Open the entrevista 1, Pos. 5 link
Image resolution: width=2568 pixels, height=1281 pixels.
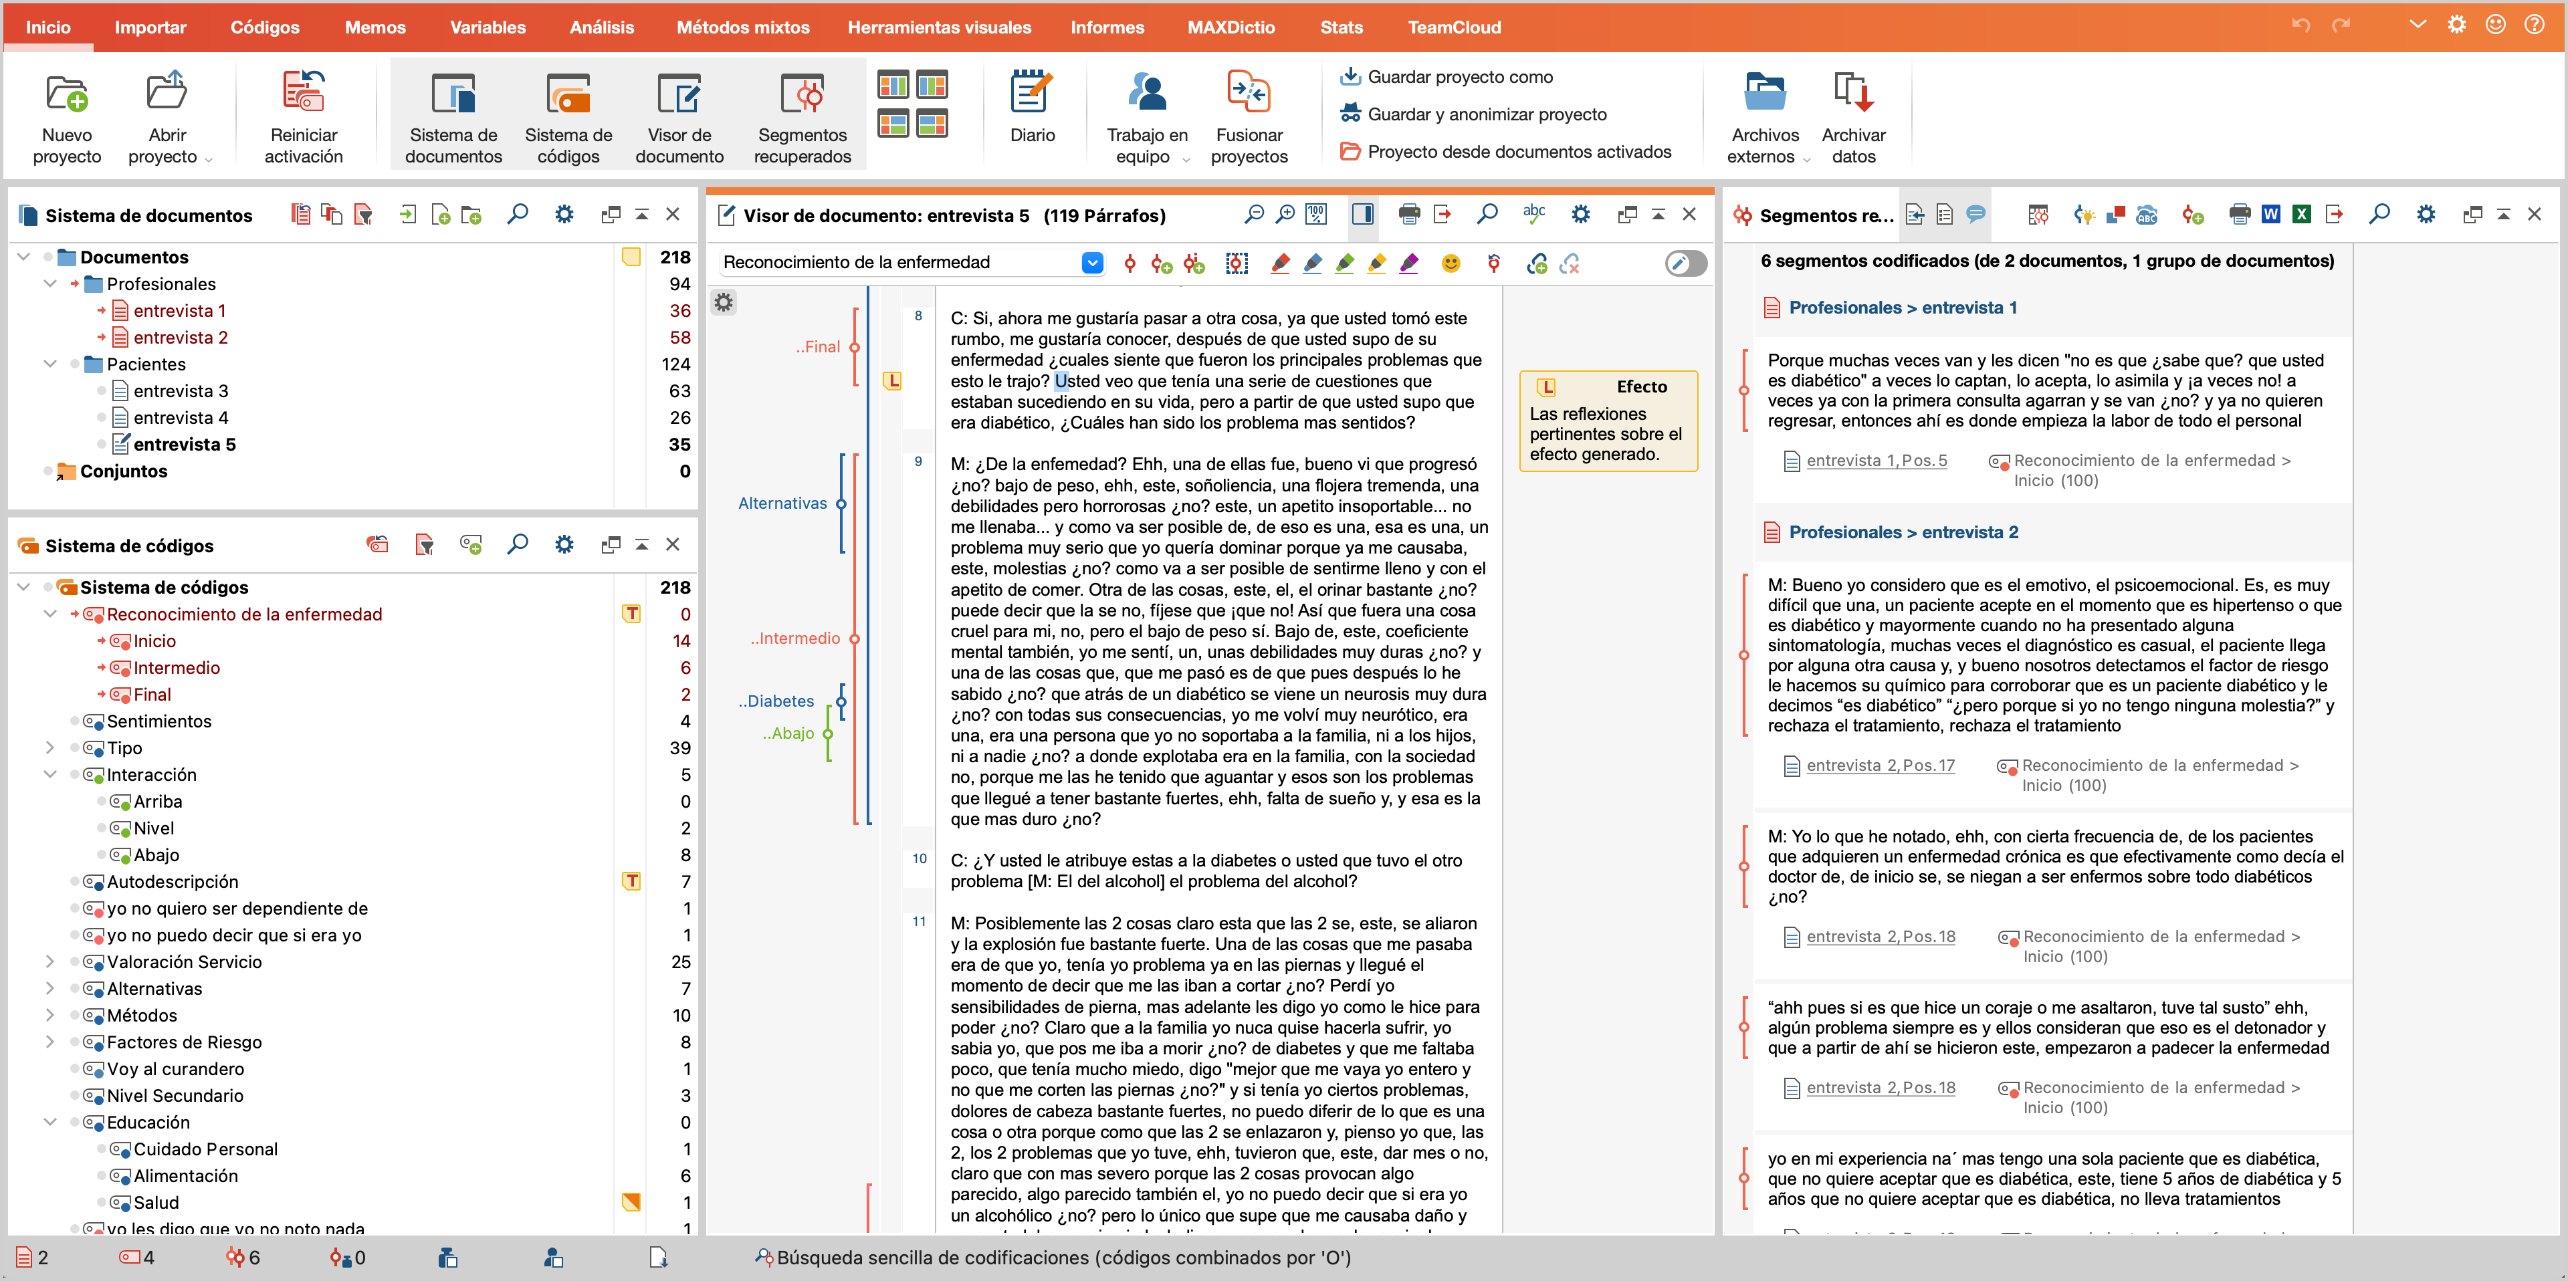(1876, 461)
